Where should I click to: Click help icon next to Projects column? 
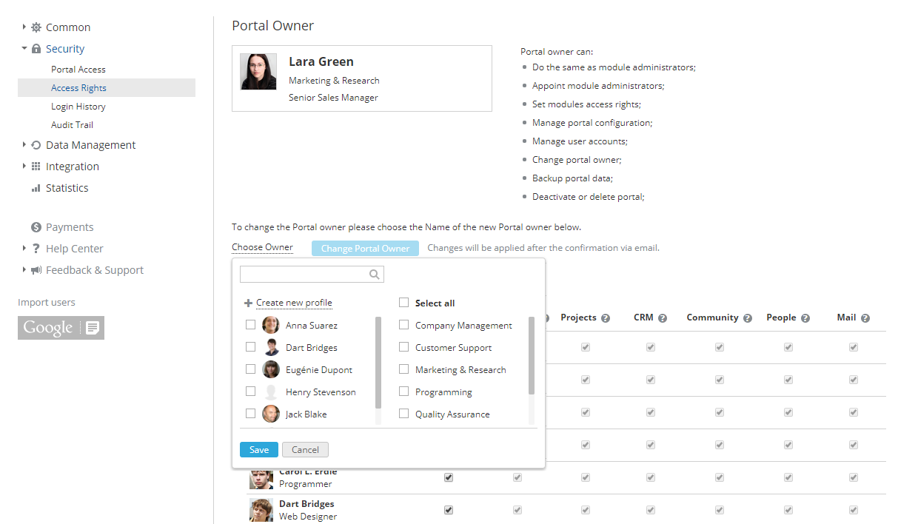606,318
